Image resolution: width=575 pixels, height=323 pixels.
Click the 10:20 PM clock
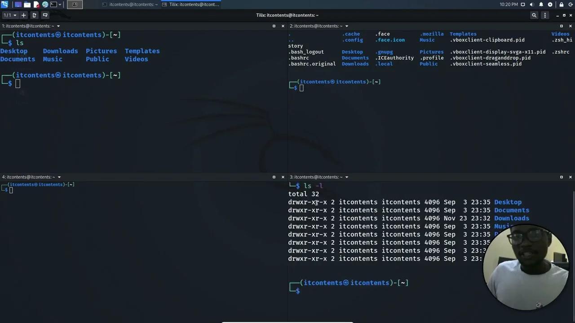(x=509, y=4)
